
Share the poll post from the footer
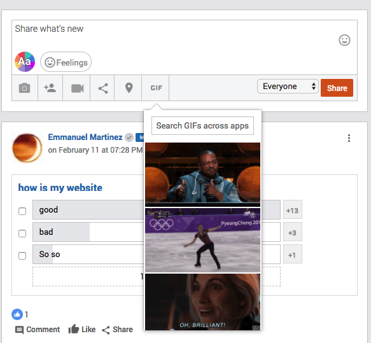pos(117,330)
